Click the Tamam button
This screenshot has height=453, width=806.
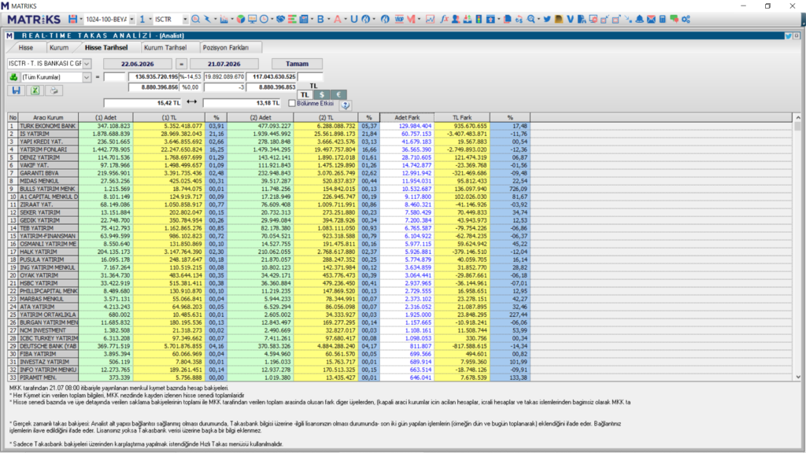point(297,64)
